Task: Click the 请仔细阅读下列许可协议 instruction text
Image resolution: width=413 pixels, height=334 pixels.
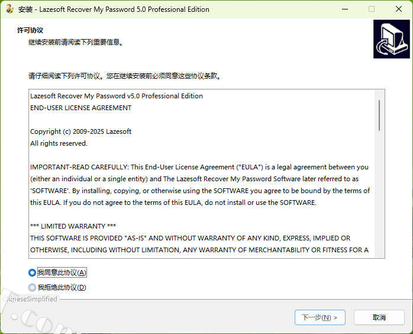Action: tap(125, 76)
